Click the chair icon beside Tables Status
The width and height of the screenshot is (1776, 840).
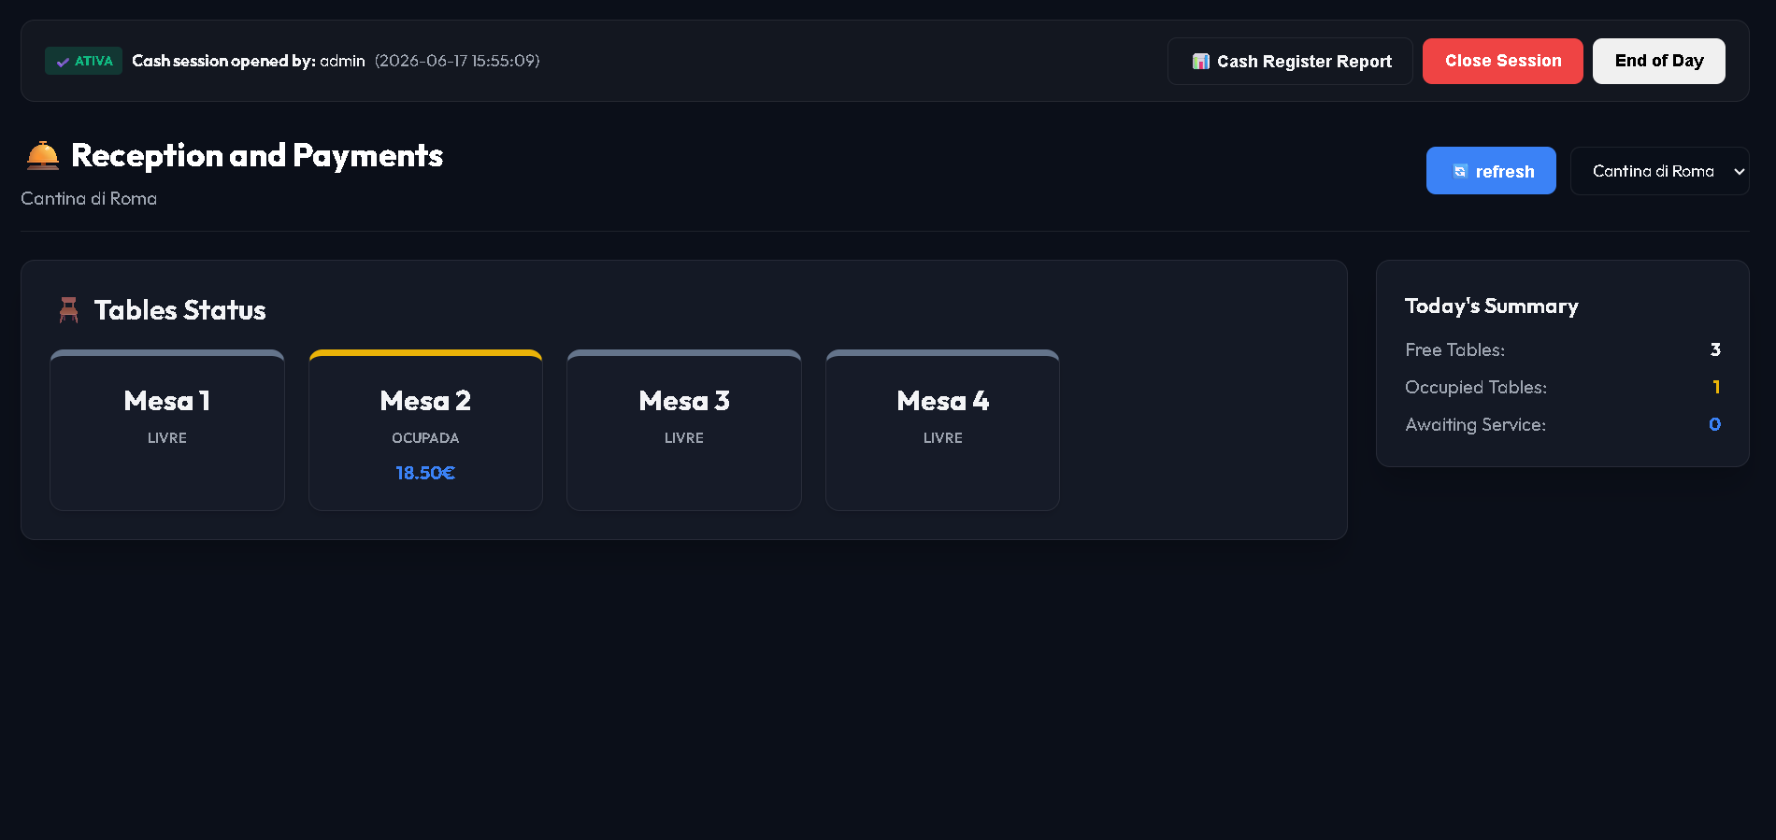pos(69,310)
